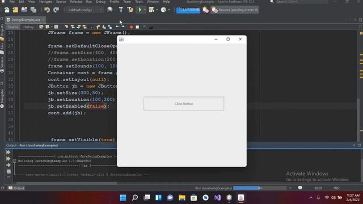The image size is (363, 204).
Task: Click the Build Project hammer icon
Action: coord(121,10)
